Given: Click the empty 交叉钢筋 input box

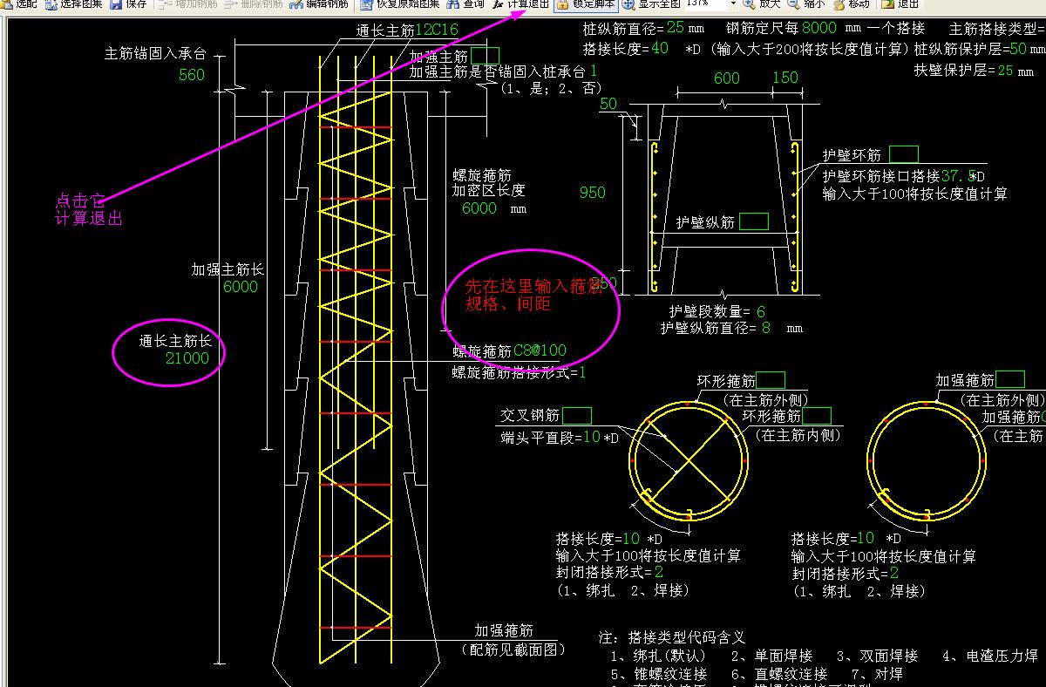Looking at the screenshot, I should (577, 416).
